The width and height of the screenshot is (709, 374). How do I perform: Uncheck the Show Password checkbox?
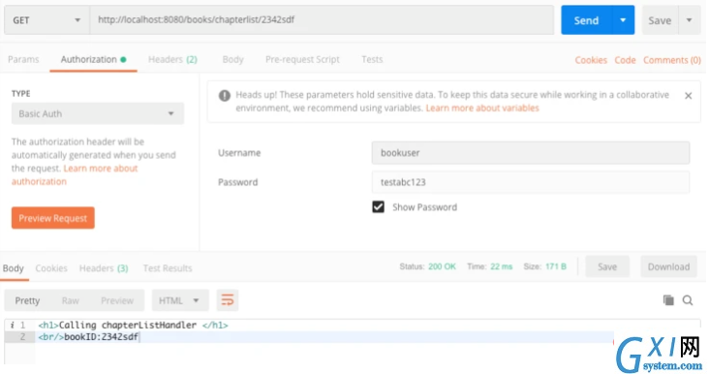click(379, 207)
